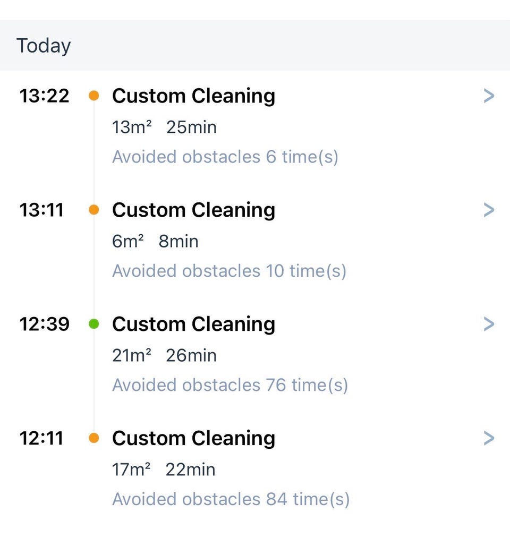Click the orange status dot at 13:22
This screenshot has height=555, width=510.
pyautogui.click(x=94, y=96)
